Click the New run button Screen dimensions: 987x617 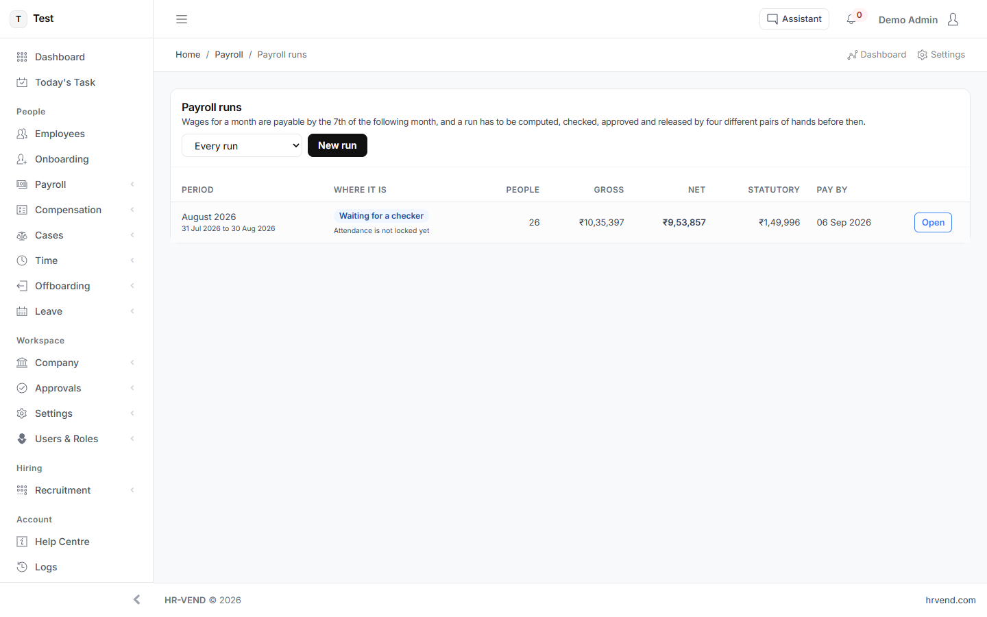coord(337,145)
